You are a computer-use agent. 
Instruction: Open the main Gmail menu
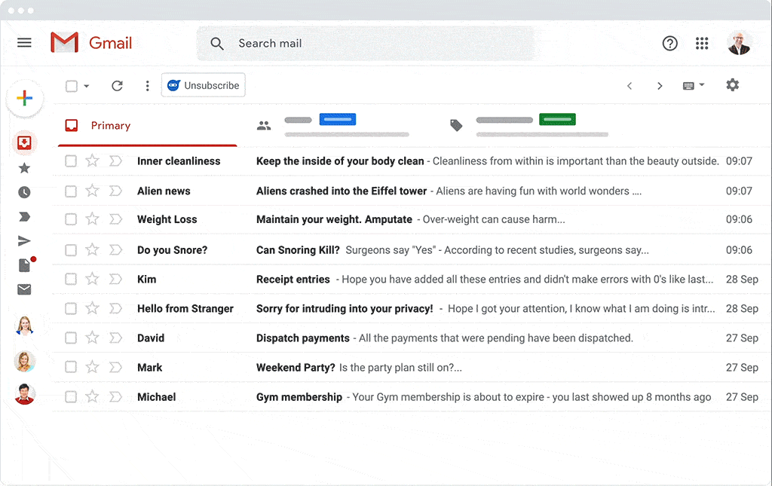pyautogui.click(x=24, y=42)
